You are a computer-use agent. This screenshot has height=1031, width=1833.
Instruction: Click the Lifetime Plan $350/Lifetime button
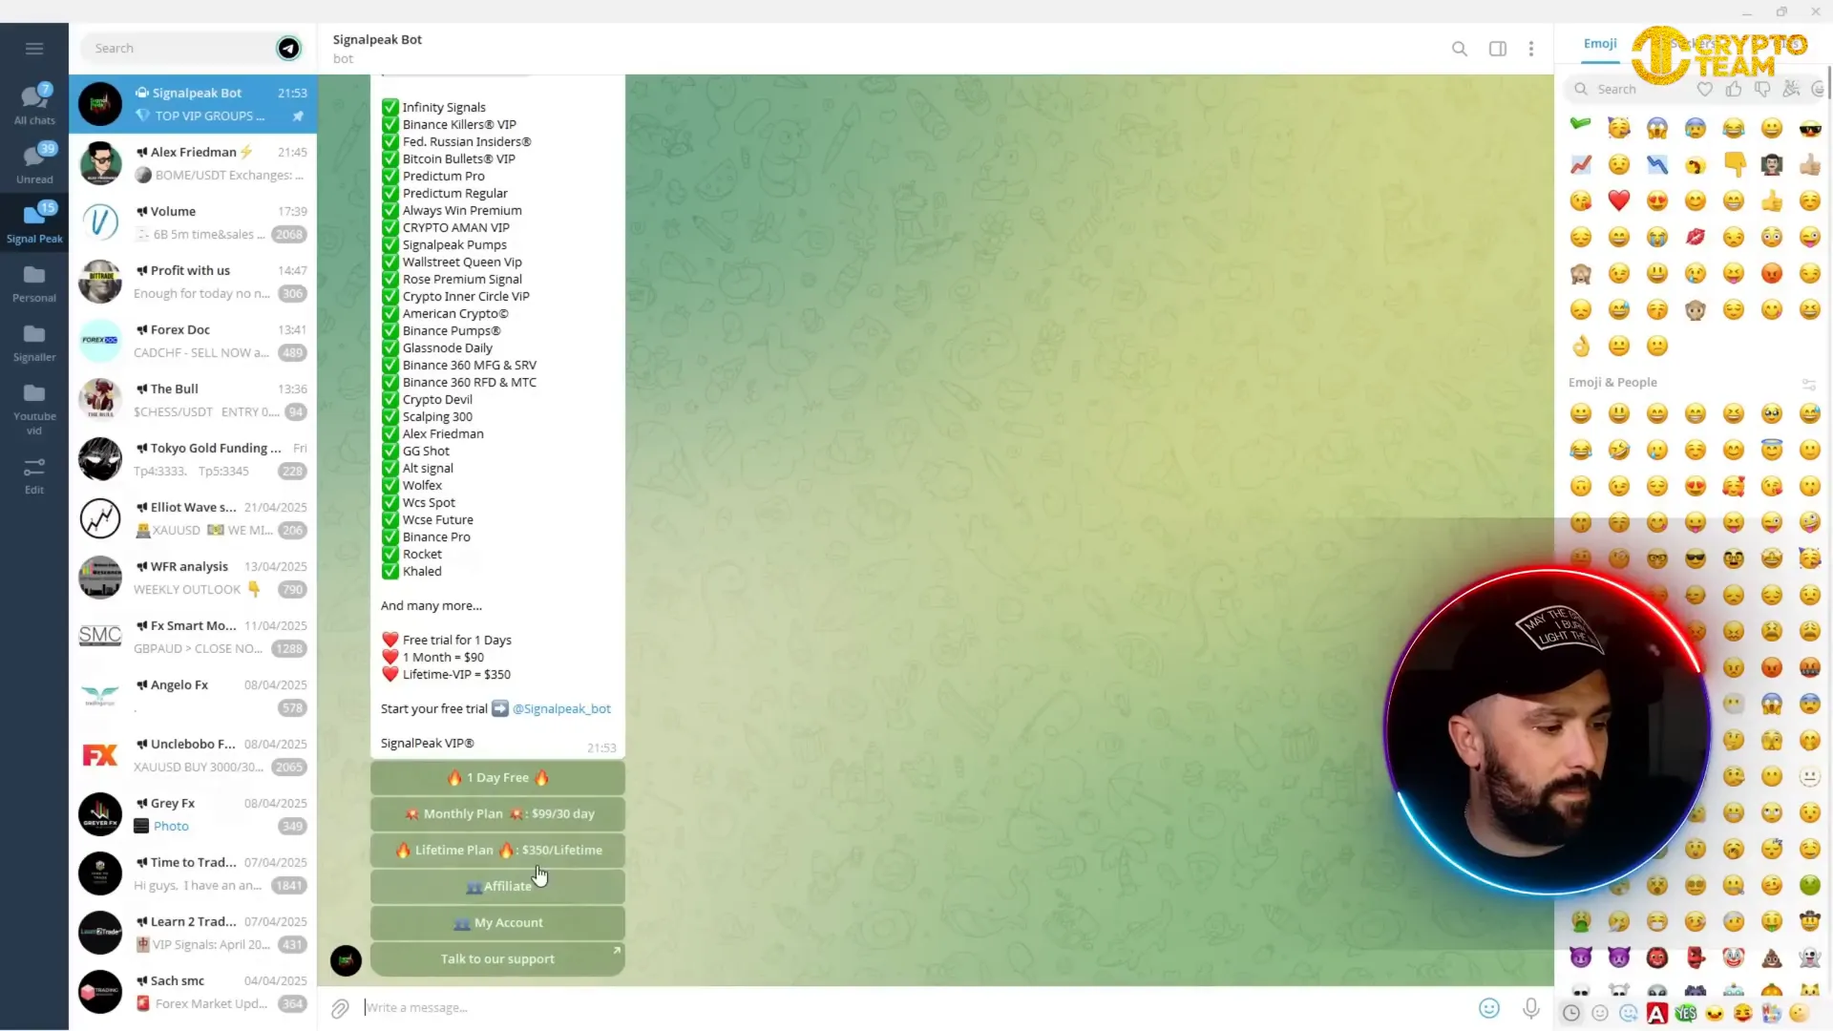coord(497,851)
